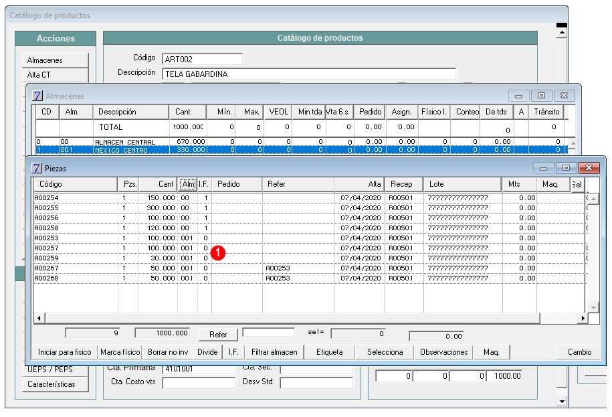This screenshot has height=417, width=612.
Task: Click Características in Acciones panel
Action: 55,384
